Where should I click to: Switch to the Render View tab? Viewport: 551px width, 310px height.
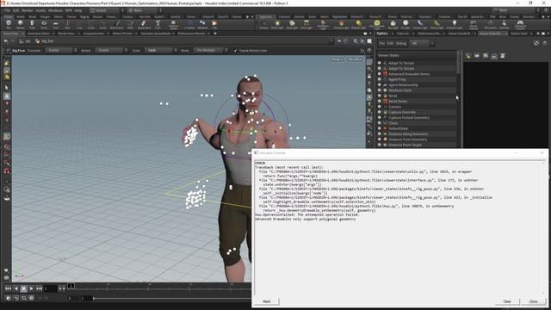tap(66, 34)
